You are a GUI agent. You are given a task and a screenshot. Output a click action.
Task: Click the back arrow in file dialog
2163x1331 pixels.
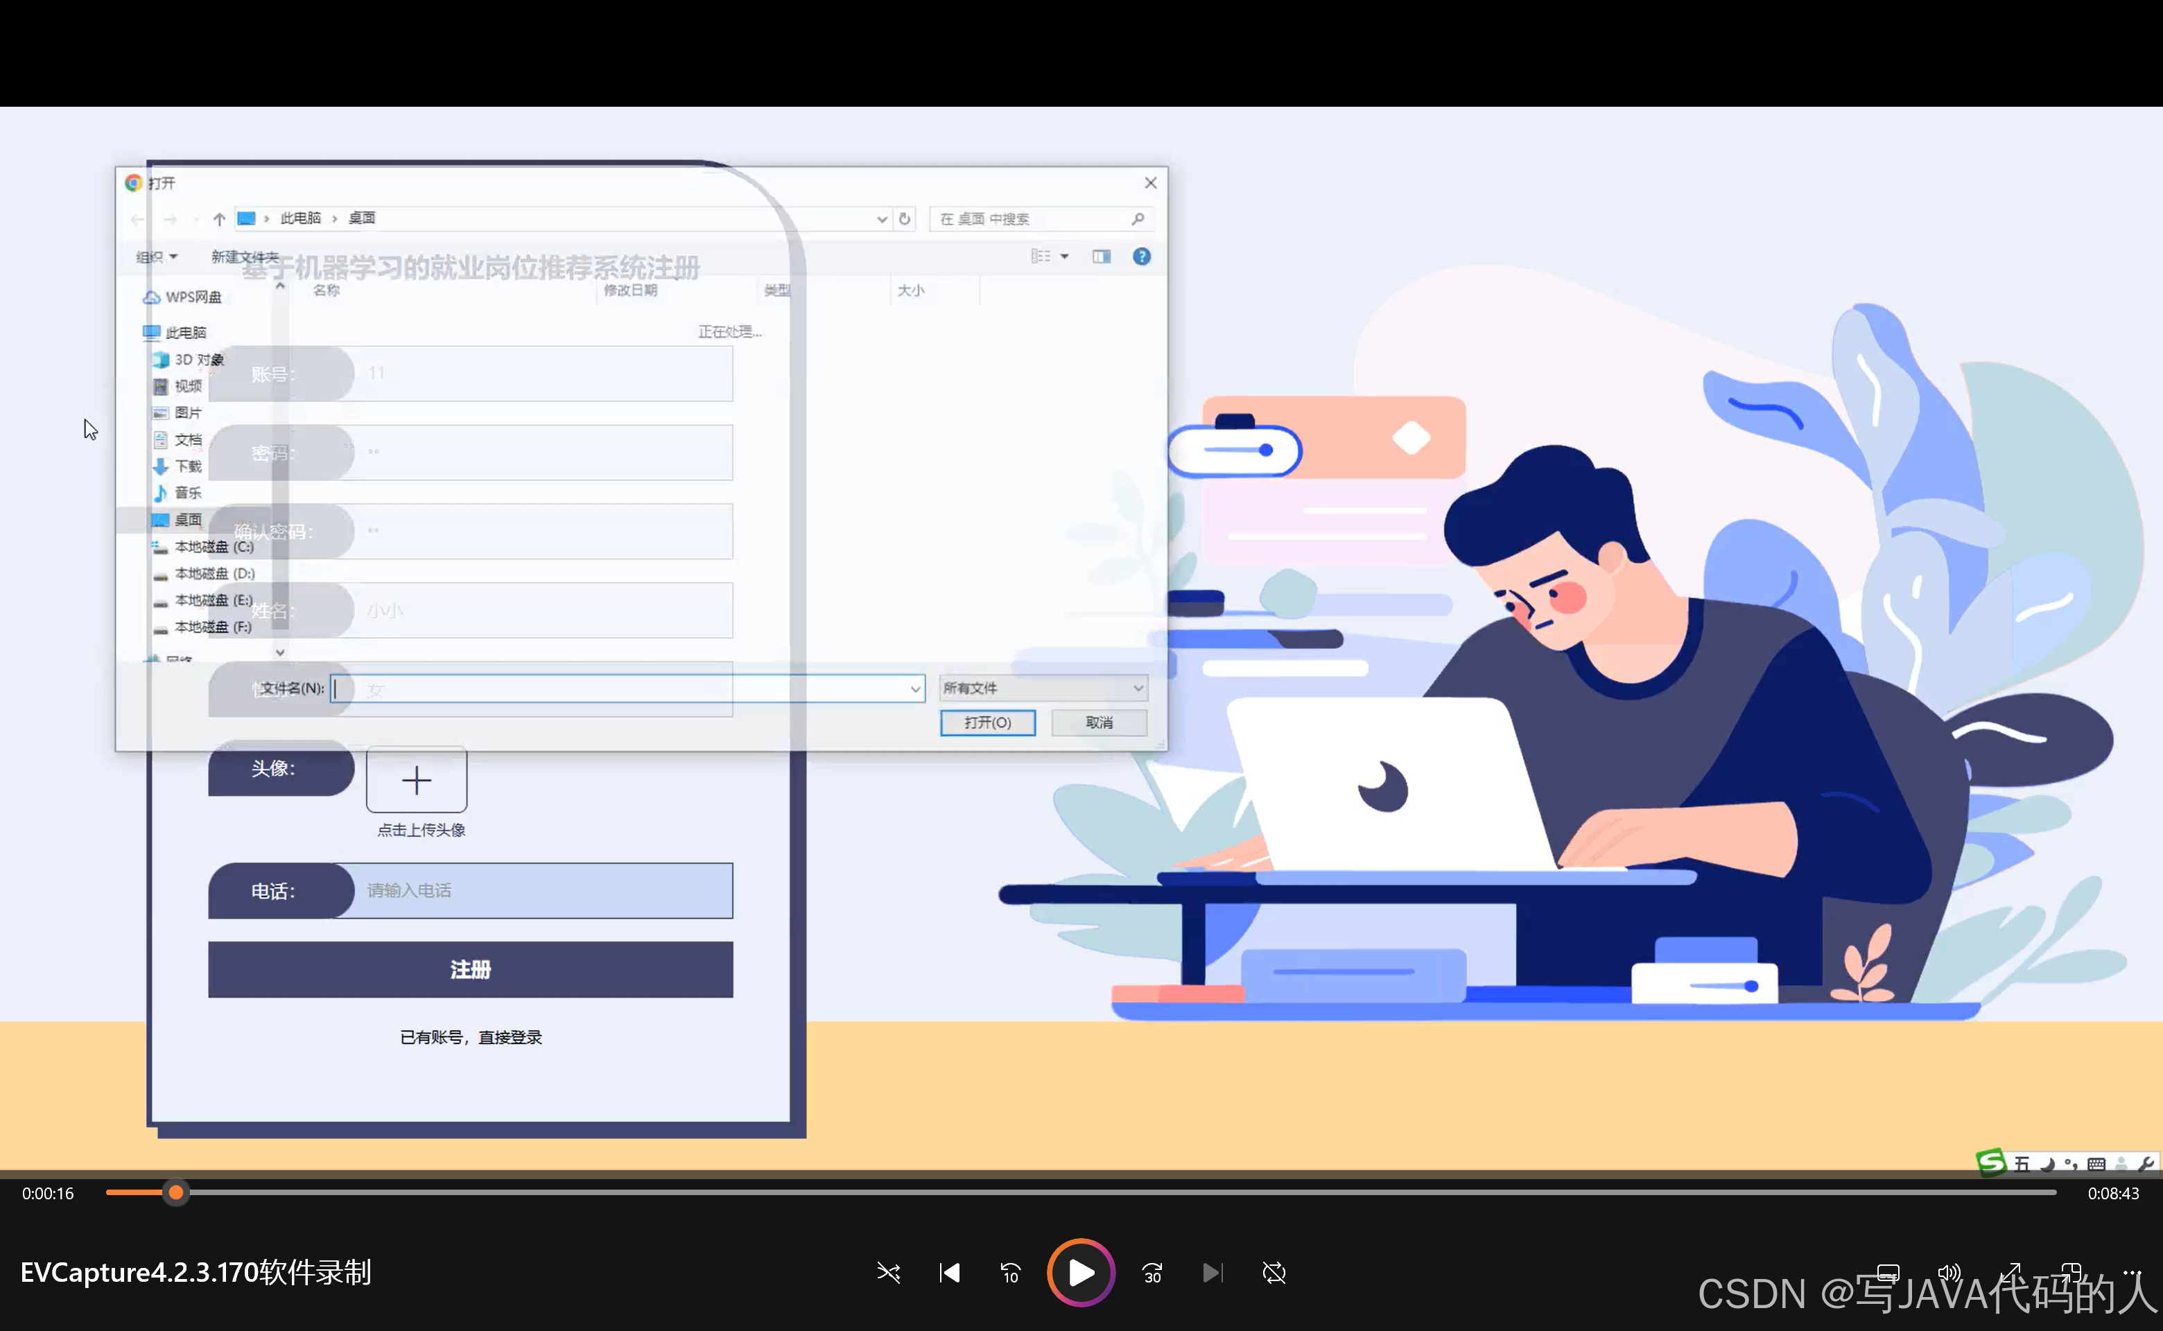click(x=137, y=218)
